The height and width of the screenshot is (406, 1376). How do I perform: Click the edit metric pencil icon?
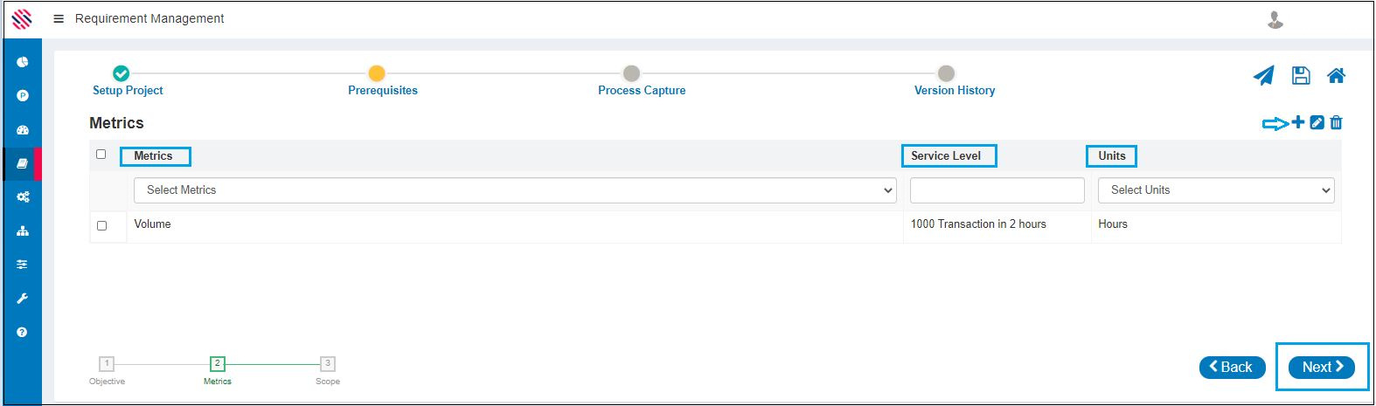click(x=1317, y=122)
